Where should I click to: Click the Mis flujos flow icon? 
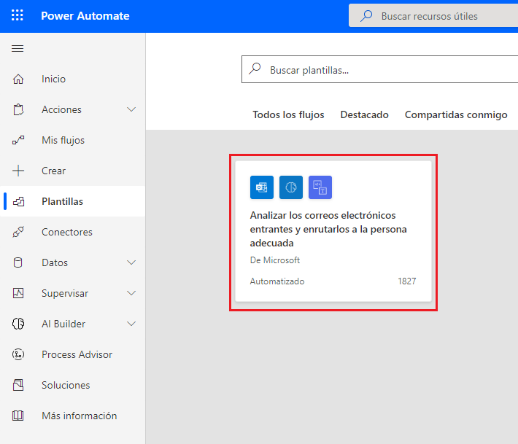pyautogui.click(x=18, y=140)
